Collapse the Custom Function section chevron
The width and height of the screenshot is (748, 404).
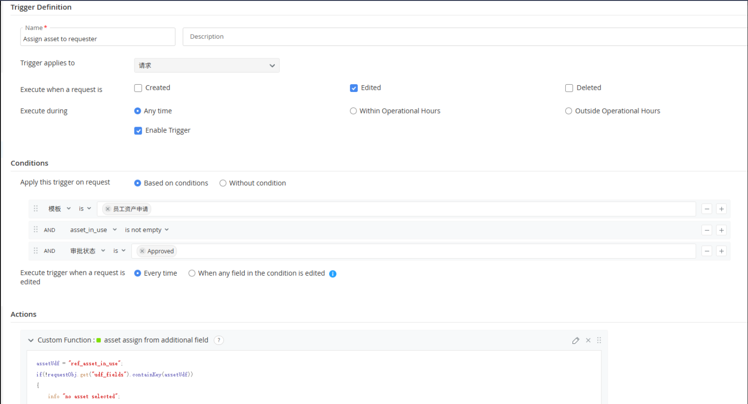click(x=31, y=340)
